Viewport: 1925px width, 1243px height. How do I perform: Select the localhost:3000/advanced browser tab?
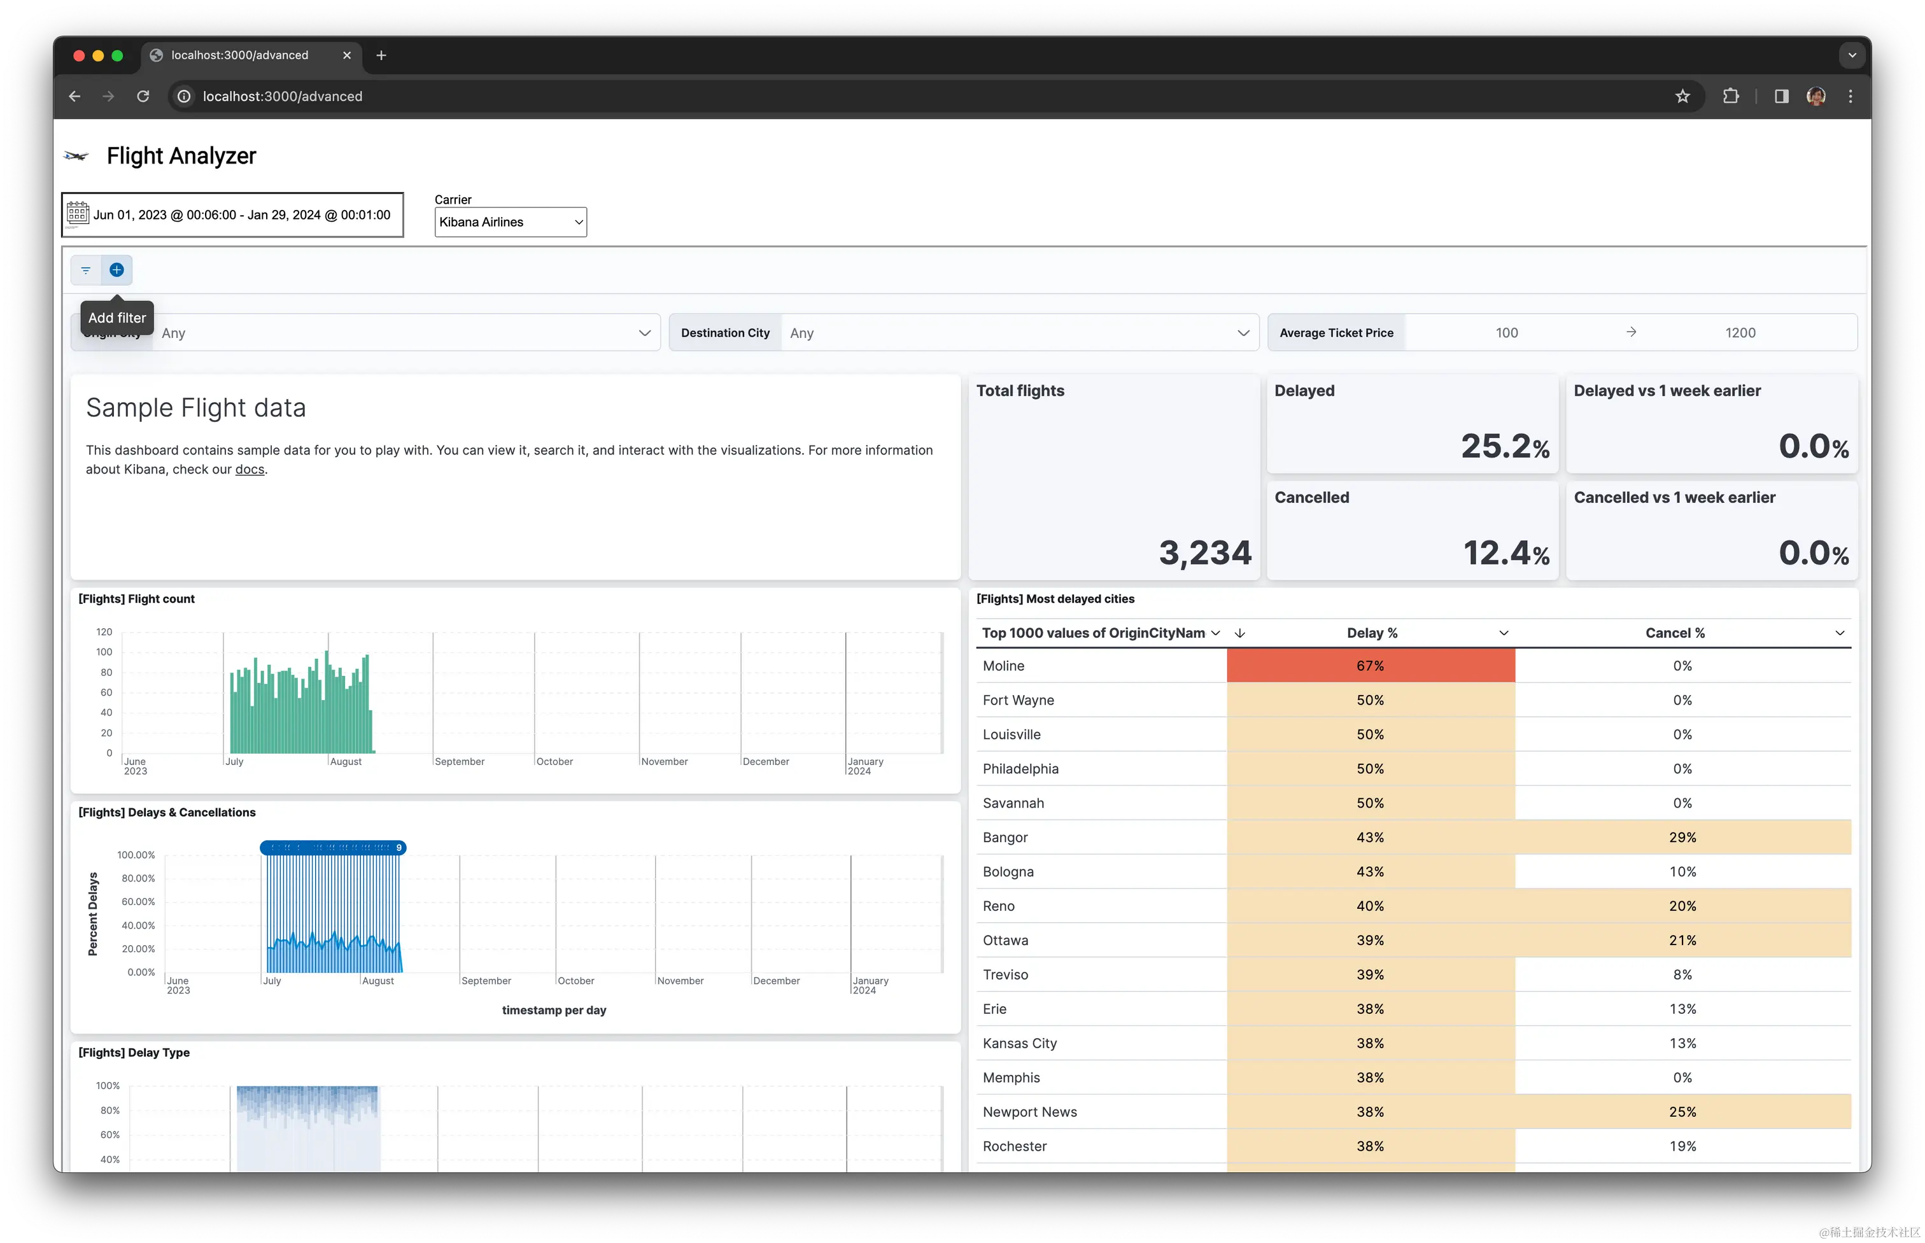(x=240, y=55)
